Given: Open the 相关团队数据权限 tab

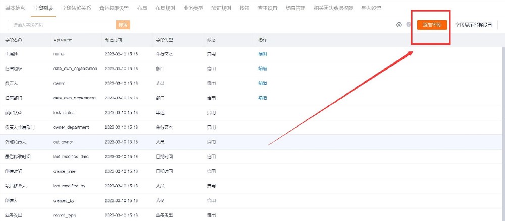Looking at the screenshot, I should [x=333, y=8].
